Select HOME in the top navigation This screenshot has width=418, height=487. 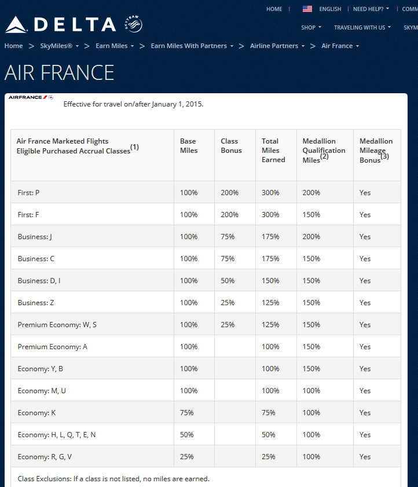tap(274, 9)
